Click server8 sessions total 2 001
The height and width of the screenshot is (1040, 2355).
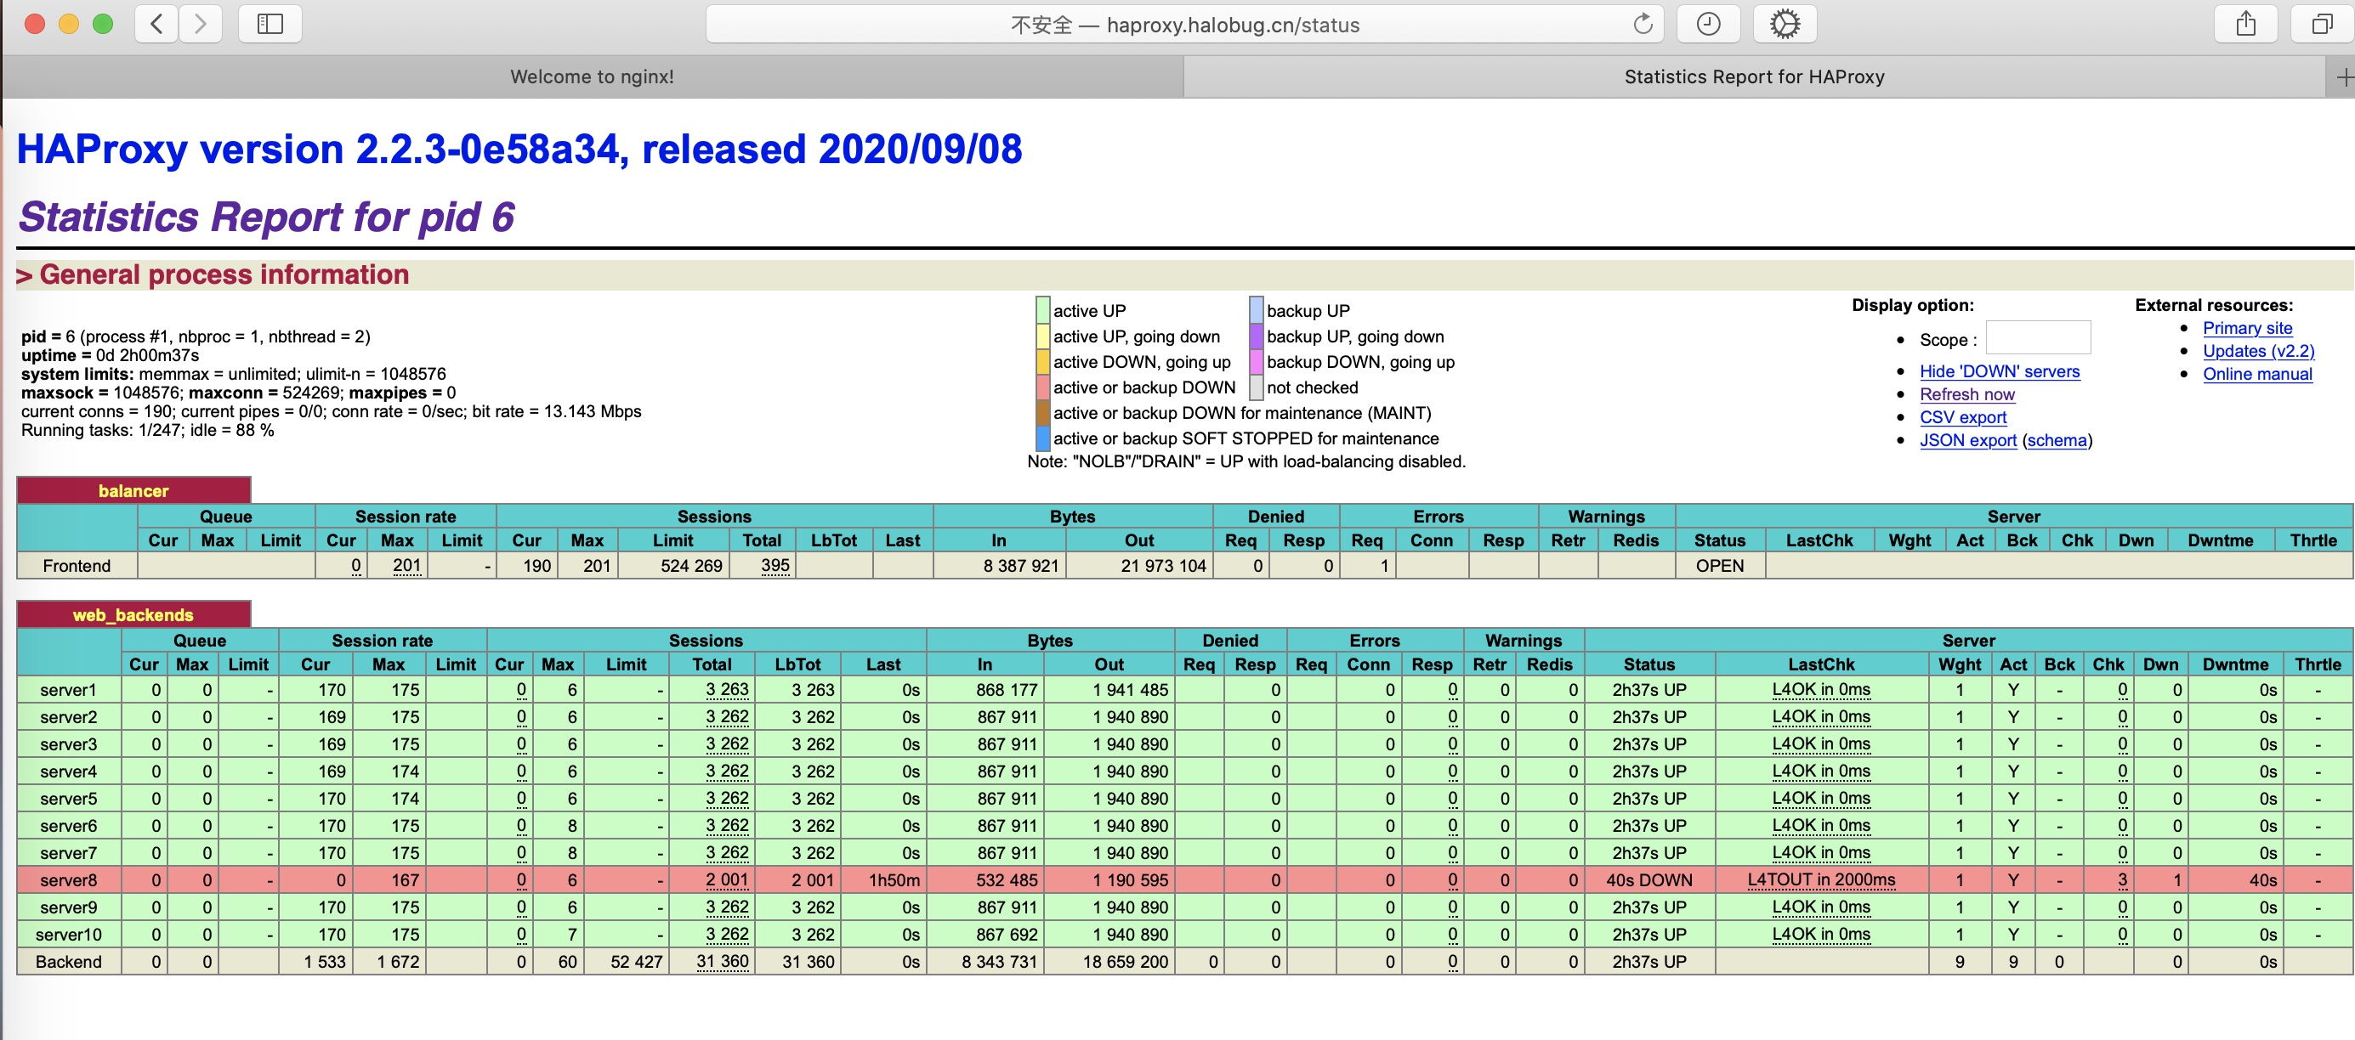point(727,880)
